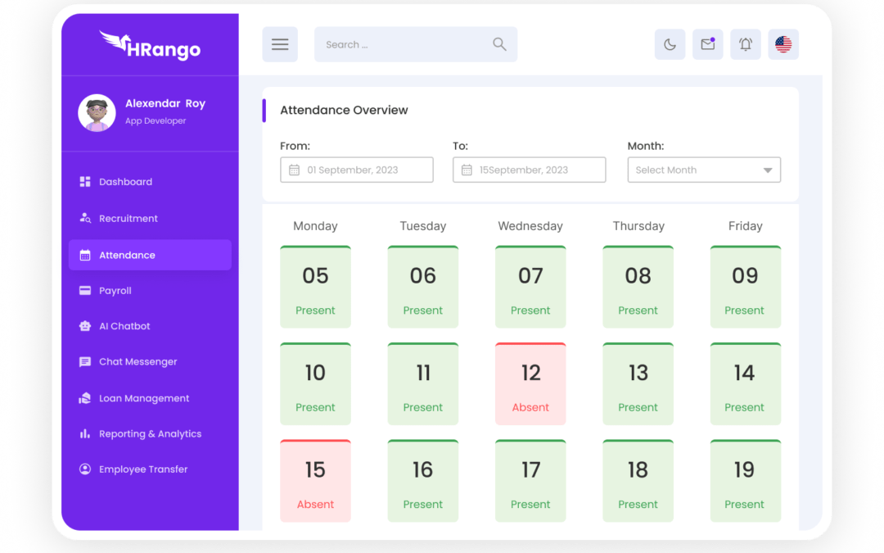Image resolution: width=884 pixels, height=553 pixels.
Task: Go to Recruitment in sidebar
Action: click(x=128, y=219)
